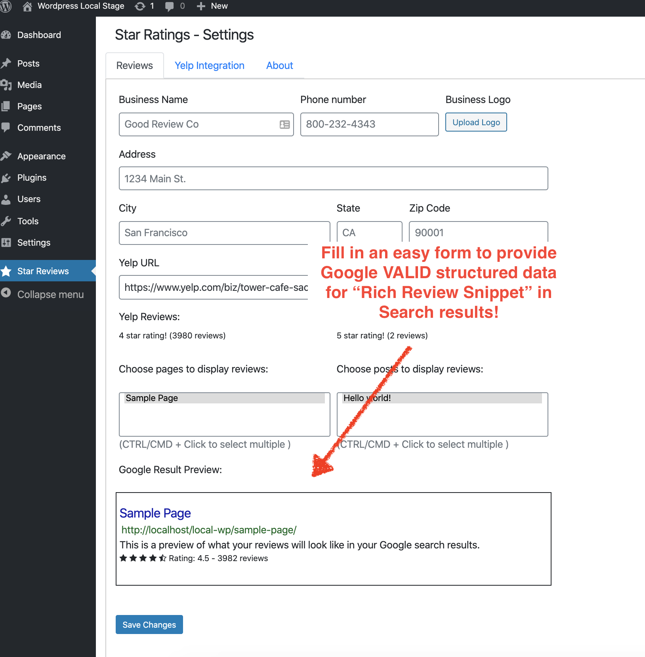Click the WordPress logo icon
This screenshot has width=645, height=657.
click(x=6, y=6)
